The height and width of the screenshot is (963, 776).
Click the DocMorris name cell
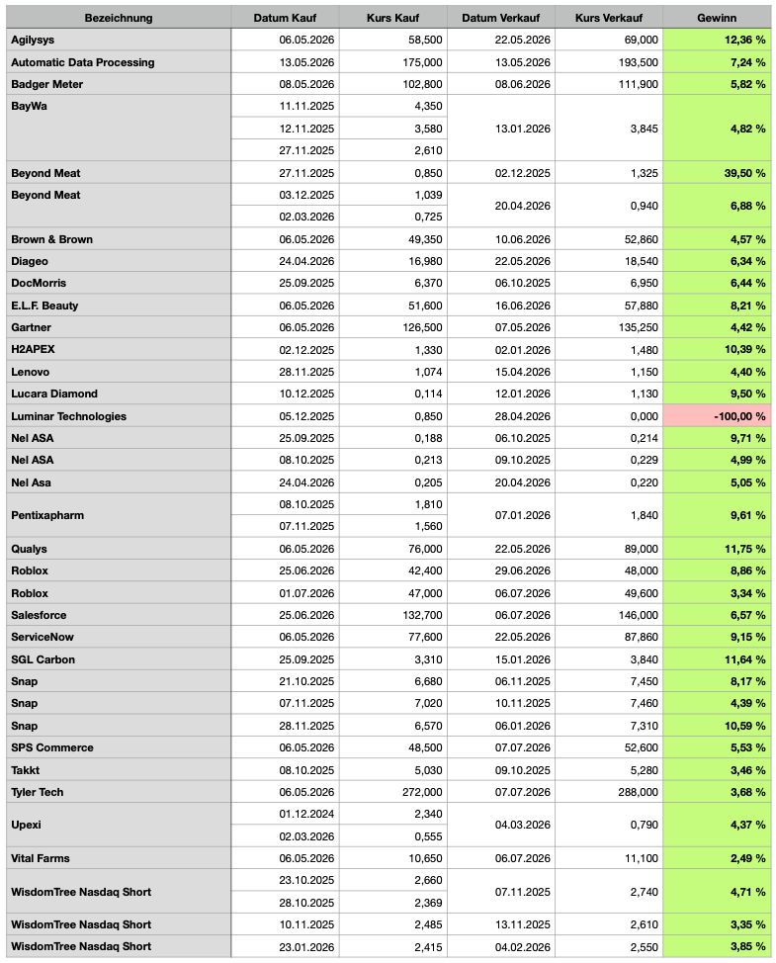pos(119,283)
